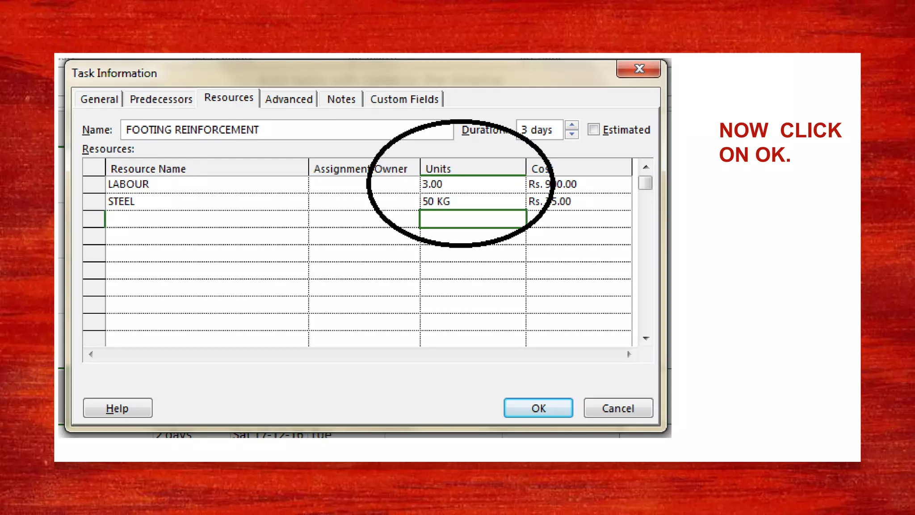Close the Task Information dialog
The width and height of the screenshot is (915, 515).
(638, 69)
